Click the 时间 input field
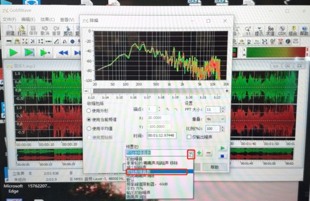Image resolution: width=310 pixels, height=201 pixels. tap(162, 135)
